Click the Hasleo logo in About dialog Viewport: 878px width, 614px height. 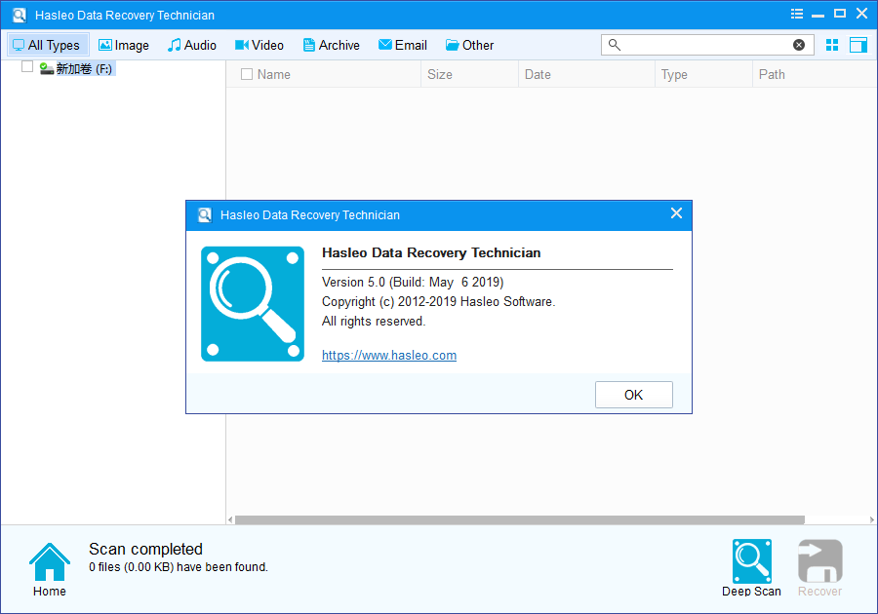pos(253,304)
